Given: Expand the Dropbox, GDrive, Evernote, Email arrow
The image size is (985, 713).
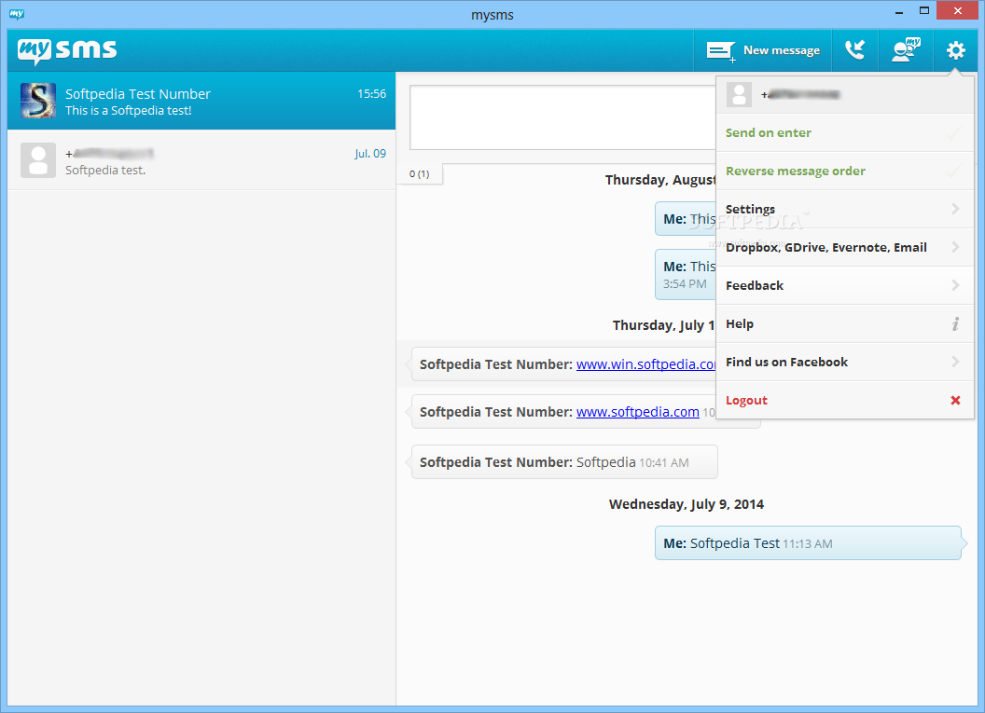Looking at the screenshot, I should click(955, 247).
